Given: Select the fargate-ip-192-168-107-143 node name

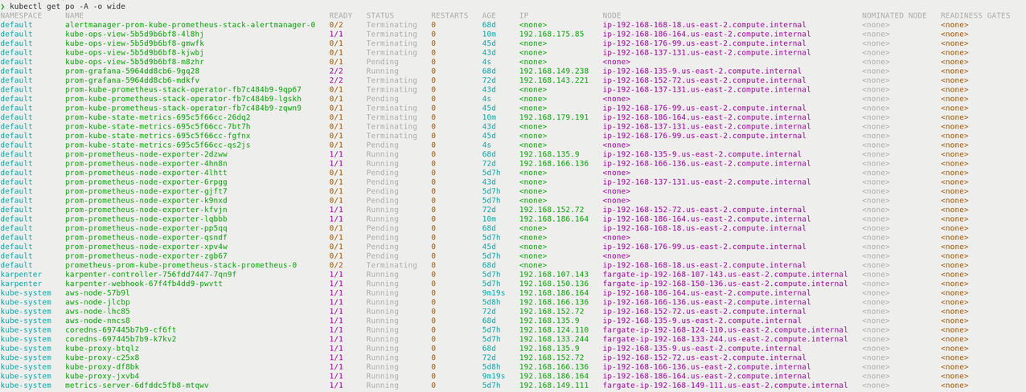Looking at the screenshot, I should tap(724, 275).
